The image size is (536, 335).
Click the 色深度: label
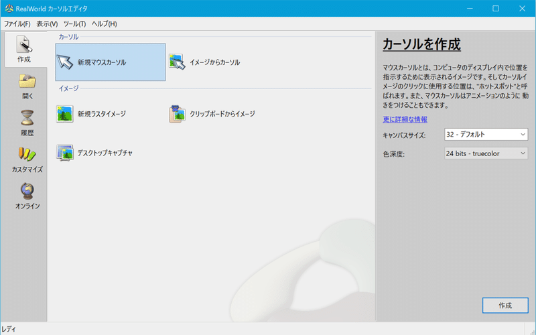coord(393,154)
